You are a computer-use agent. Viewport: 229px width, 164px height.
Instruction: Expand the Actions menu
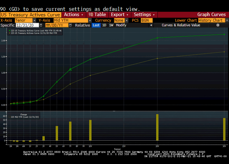(74, 15)
